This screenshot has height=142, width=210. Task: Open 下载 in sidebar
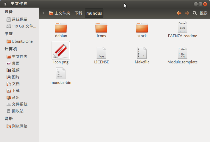[20, 91]
